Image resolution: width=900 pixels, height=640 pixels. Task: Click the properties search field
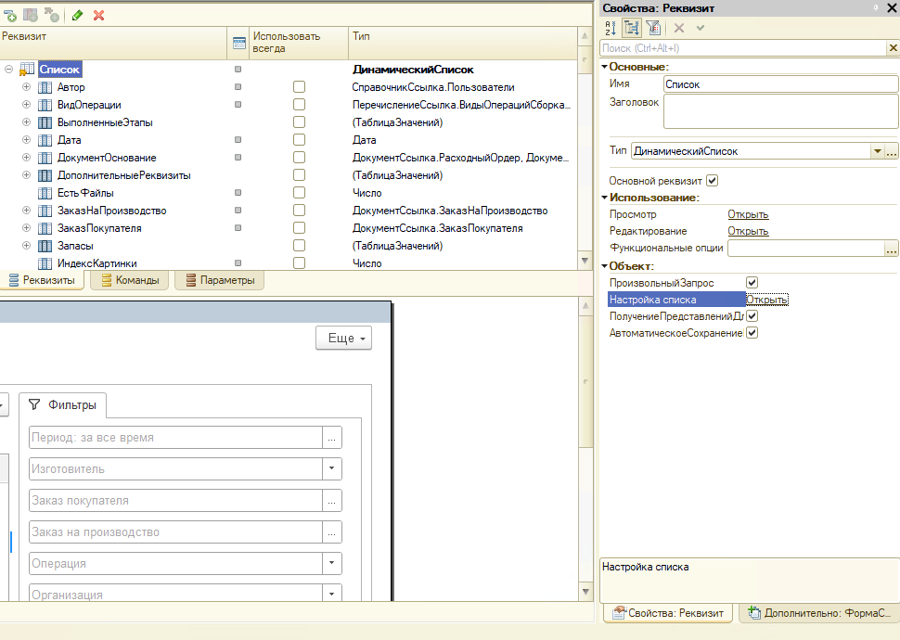point(743,48)
